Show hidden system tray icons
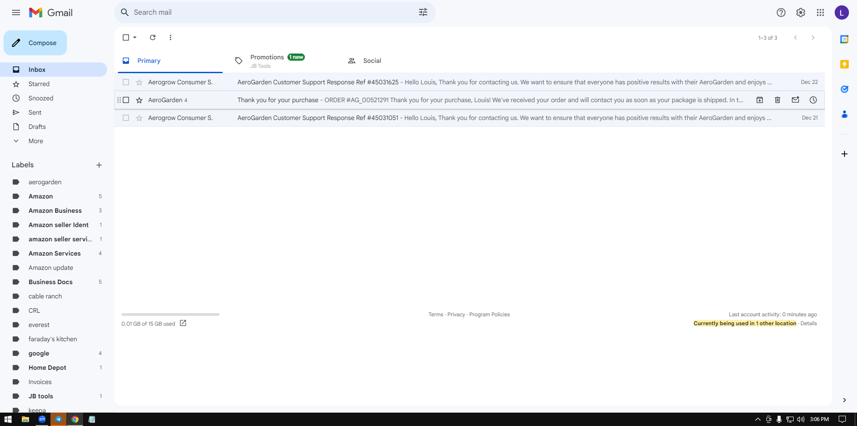The height and width of the screenshot is (426, 857). coord(757,419)
